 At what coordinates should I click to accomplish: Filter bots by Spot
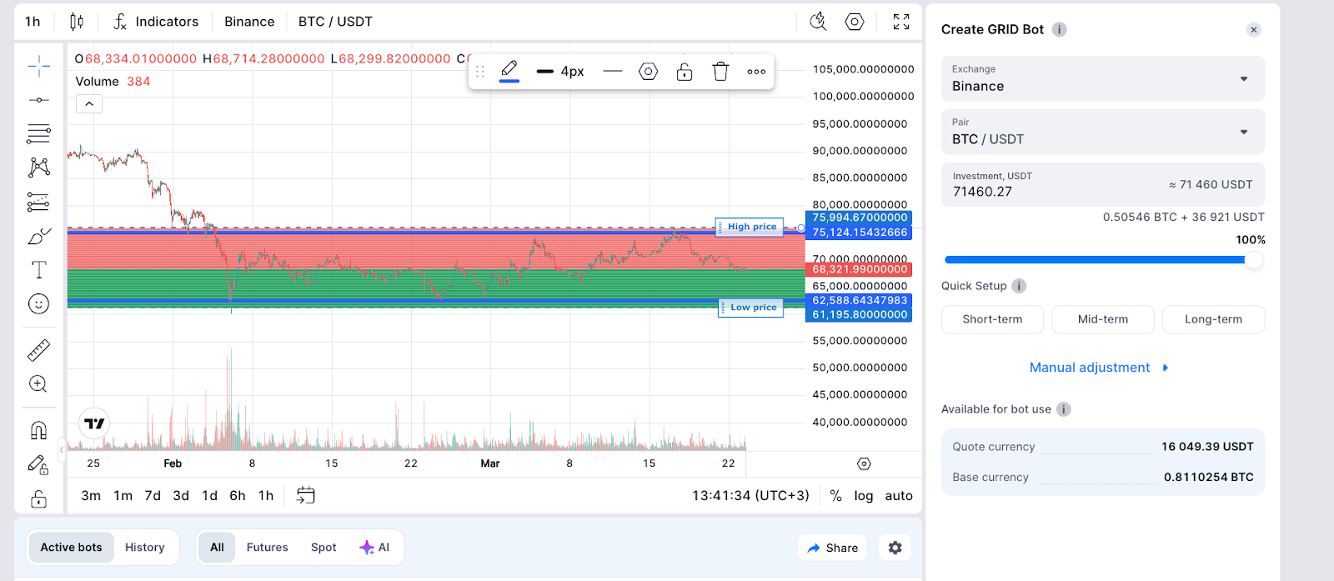pos(323,548)
